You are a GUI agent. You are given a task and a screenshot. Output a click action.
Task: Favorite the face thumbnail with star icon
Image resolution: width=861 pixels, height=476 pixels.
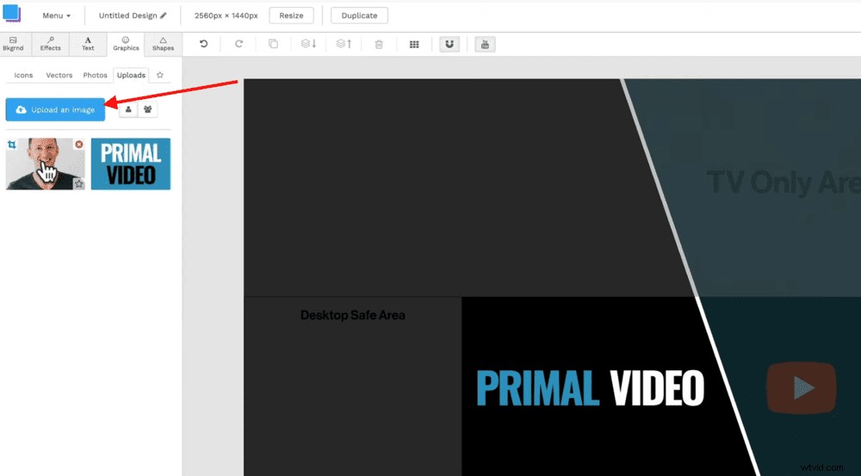click(79, 184)
